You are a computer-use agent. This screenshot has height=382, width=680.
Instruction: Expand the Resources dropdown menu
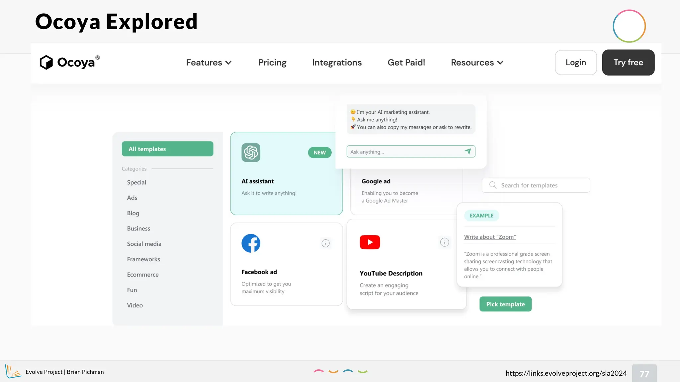(477, 62)
